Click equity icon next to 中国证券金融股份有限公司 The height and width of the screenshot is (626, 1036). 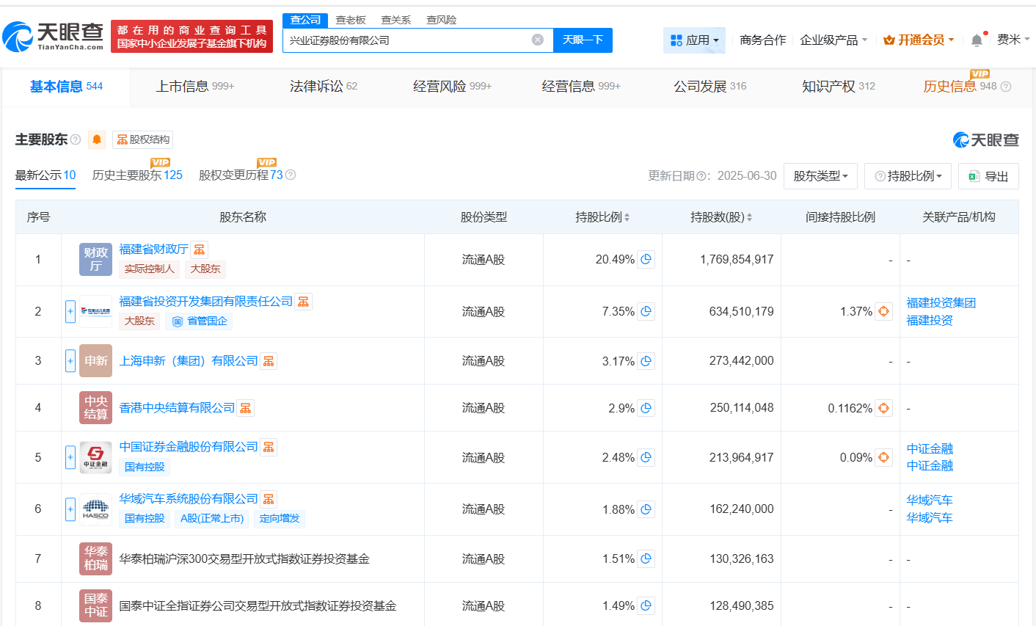click(x=268, y=446)
